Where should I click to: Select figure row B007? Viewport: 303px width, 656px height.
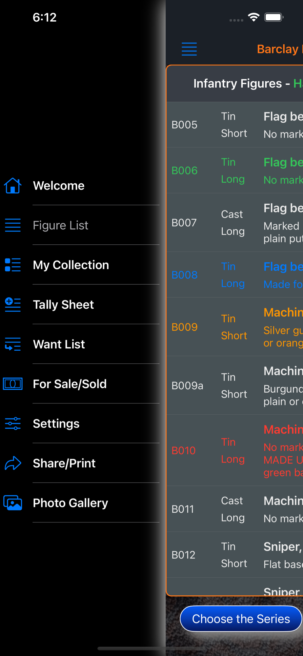(x=235, y=222)
